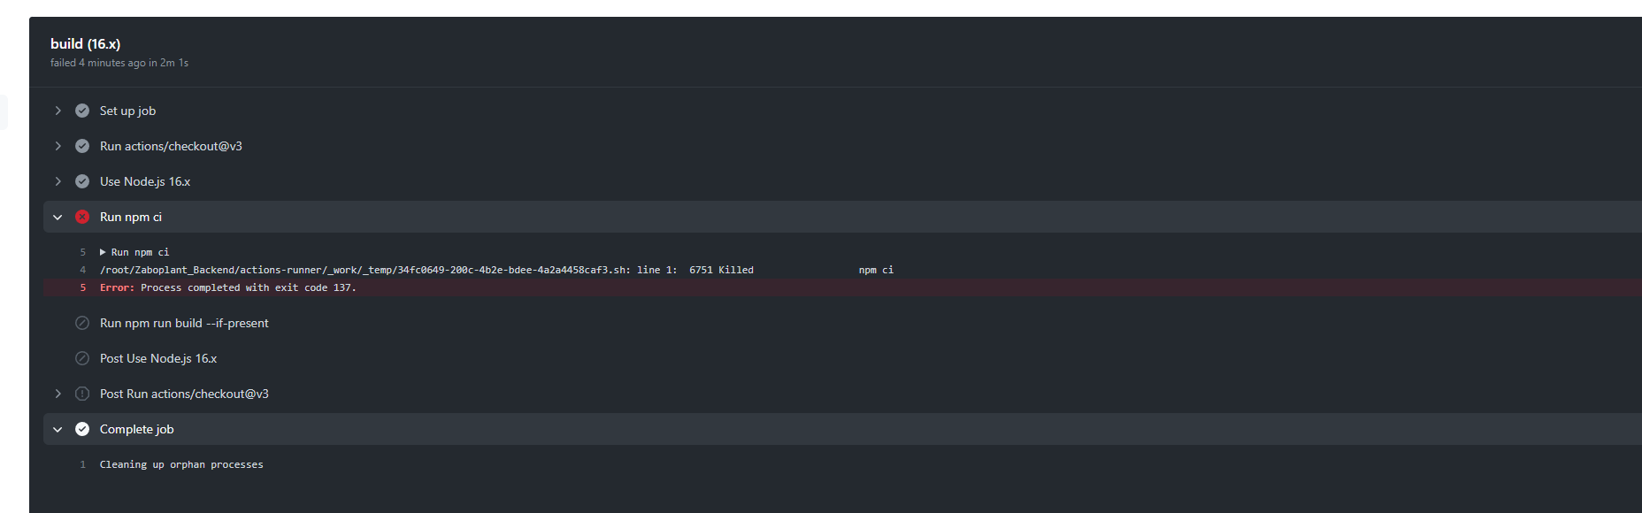Click log line number 1 under Complete job
This screenshot has width=1642, height=513.
[x=83, y=464]
